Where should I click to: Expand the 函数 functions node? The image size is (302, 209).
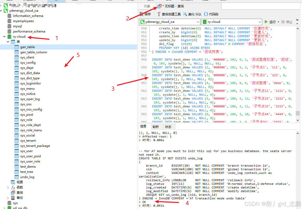click(x=8, y=187)
